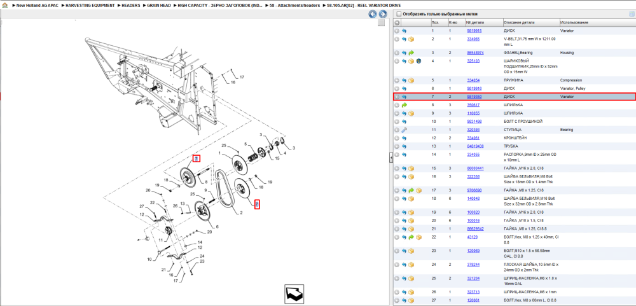Click 'Compression' usage text
This screenshot has width=636, height=306.
click(x=570, y=80)
